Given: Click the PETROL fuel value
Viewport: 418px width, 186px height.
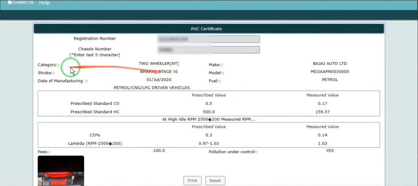Looking at the screenshot, I should pos(330,80).
